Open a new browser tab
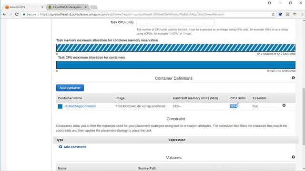 [x=94, y=8]
